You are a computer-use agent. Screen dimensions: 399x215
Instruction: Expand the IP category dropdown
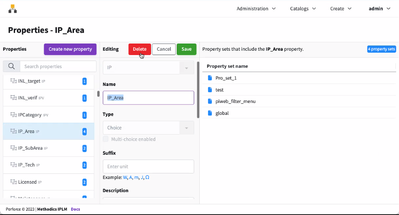pyautogui.click(x=148, y=68)
